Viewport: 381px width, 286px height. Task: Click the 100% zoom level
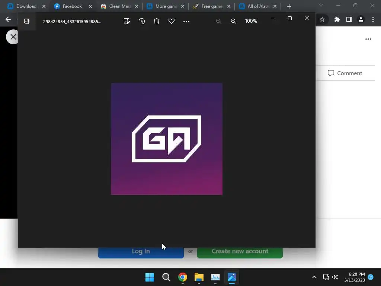pyautogui.click(x=251, y=21)
